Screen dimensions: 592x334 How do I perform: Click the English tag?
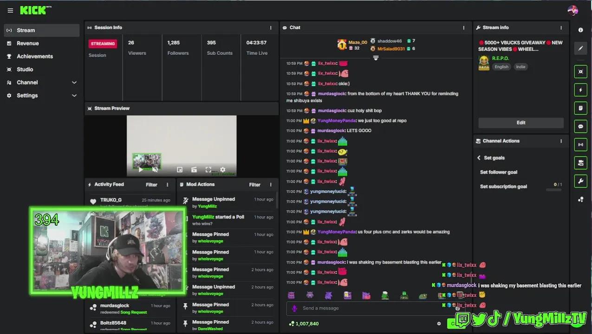(501, 67)
